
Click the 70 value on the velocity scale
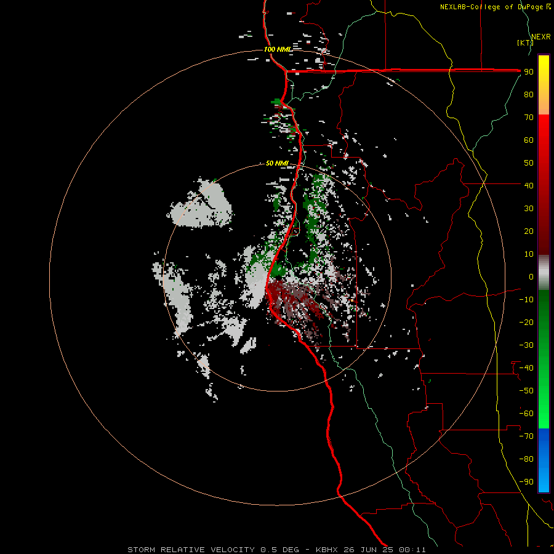[529, 118]
